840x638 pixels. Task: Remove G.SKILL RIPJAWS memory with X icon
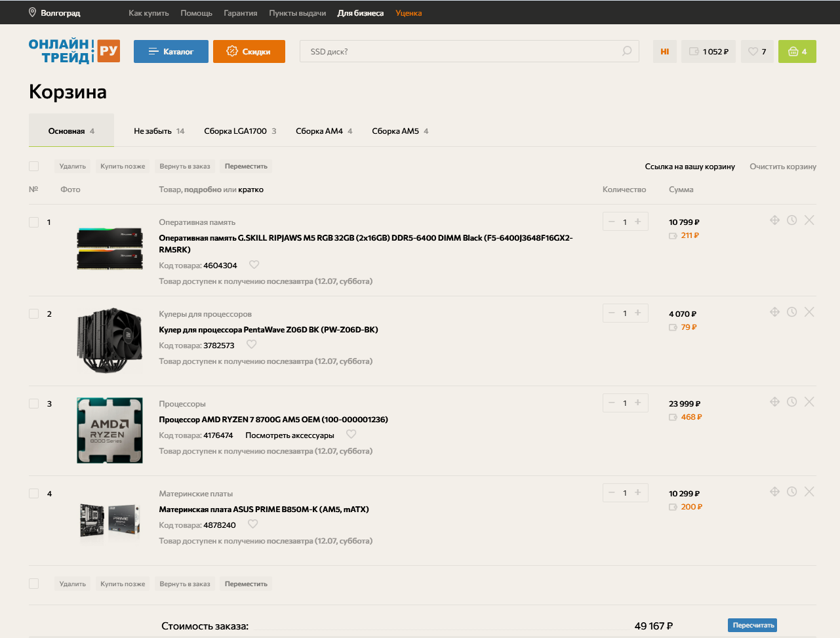click(809, 220)
